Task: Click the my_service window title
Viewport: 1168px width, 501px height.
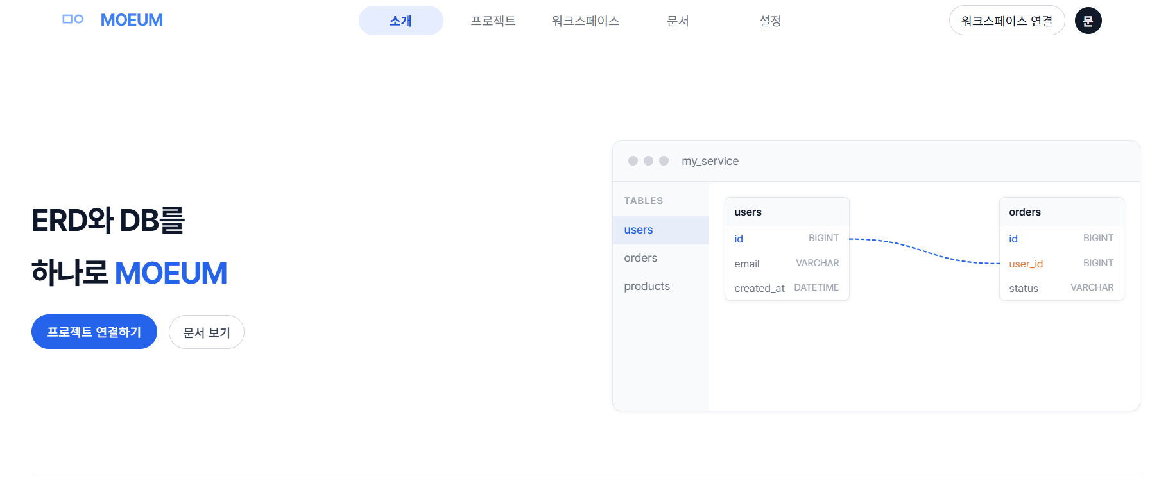Action: coord(710,161)
